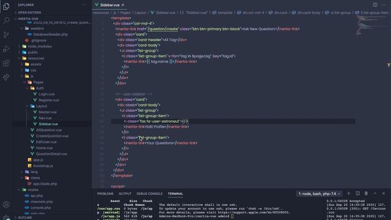This screenshot has height=220, width=391.
Task: Open the Accounts icon in activity bar
Action: point(6,205)
